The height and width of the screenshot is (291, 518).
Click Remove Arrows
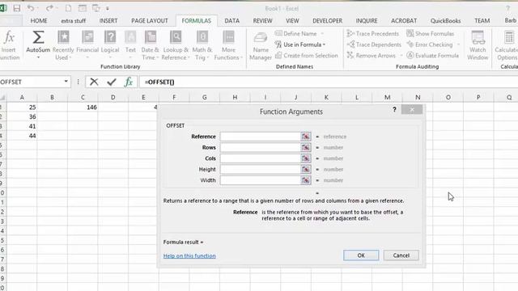point(371,56)
